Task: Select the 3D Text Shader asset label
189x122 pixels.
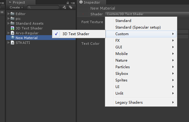Action: 29,28
